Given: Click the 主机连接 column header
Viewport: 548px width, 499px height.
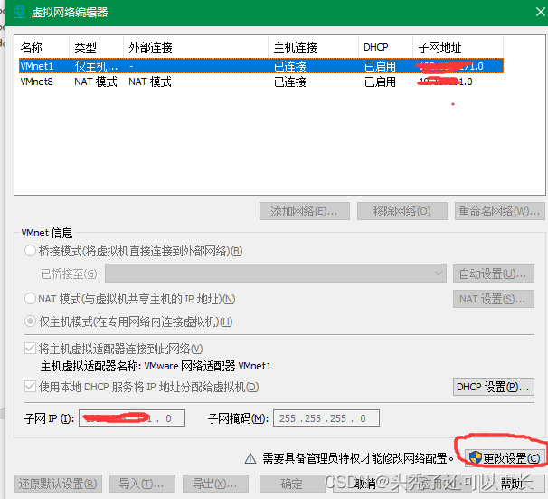Looking at the screenshot, I should pos(313,47).
